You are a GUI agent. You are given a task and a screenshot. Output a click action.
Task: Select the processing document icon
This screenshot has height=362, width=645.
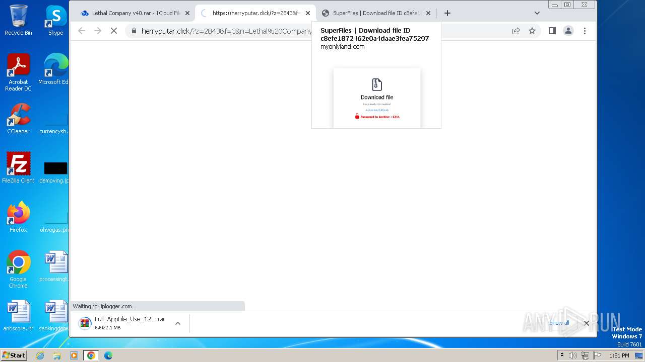tap(54, 266)
